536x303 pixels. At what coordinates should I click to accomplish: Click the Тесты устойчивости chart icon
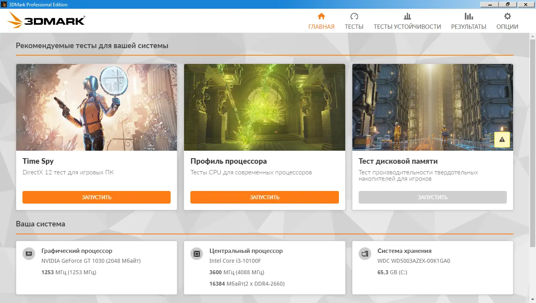pos(407,16)
